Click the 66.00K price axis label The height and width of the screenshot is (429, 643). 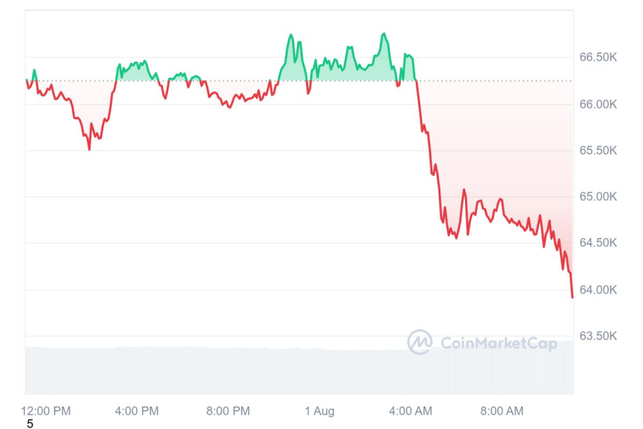598,104
